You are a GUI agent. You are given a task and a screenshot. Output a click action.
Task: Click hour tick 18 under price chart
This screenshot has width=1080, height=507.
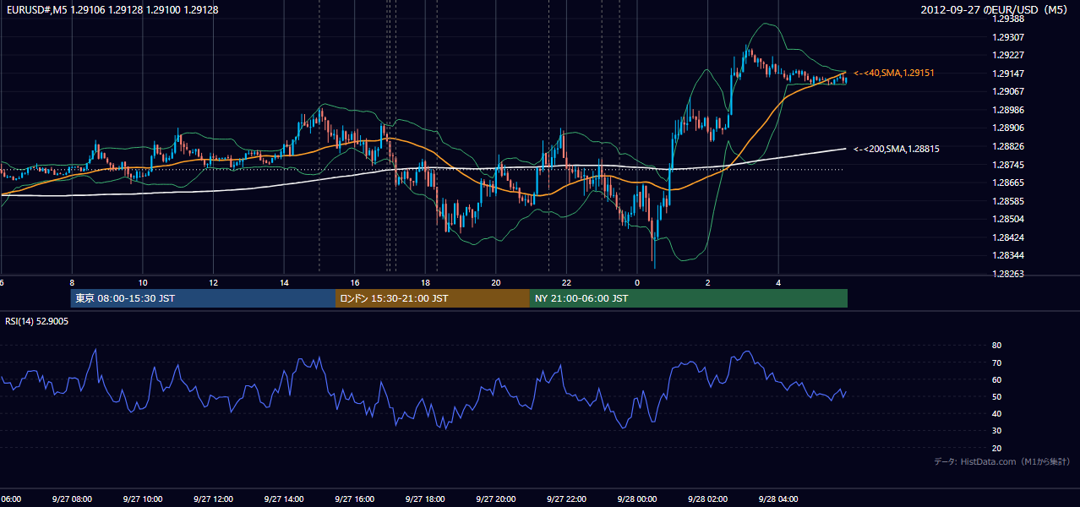pyautogui.click(x=425, y=282)
